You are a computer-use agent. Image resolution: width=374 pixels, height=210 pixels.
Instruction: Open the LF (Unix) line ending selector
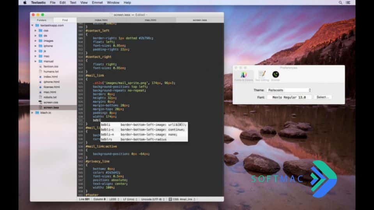(130, 199)
